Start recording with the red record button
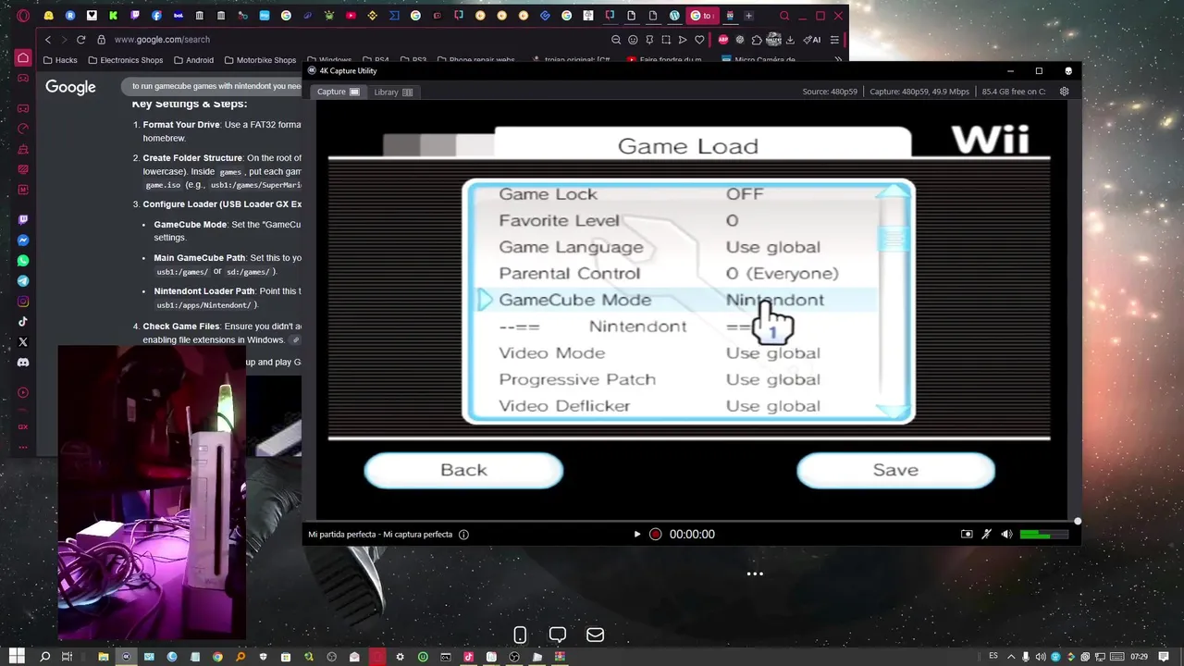This screenshot has width=1184, height=666. click(655, 534)
